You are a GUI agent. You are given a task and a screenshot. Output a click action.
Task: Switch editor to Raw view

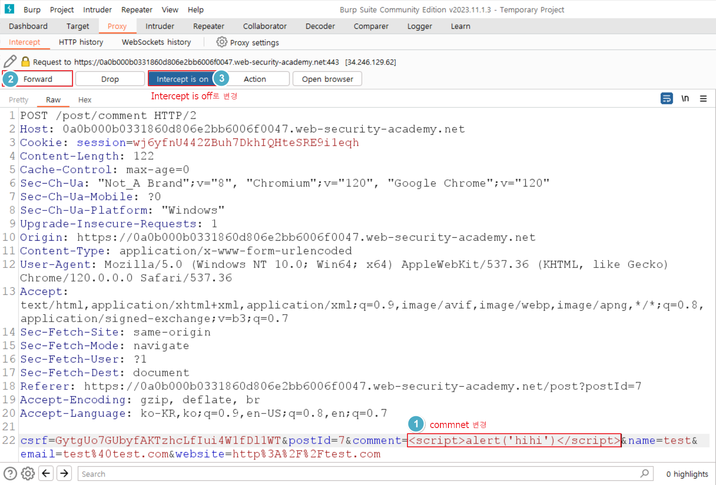tap(53, 99)
